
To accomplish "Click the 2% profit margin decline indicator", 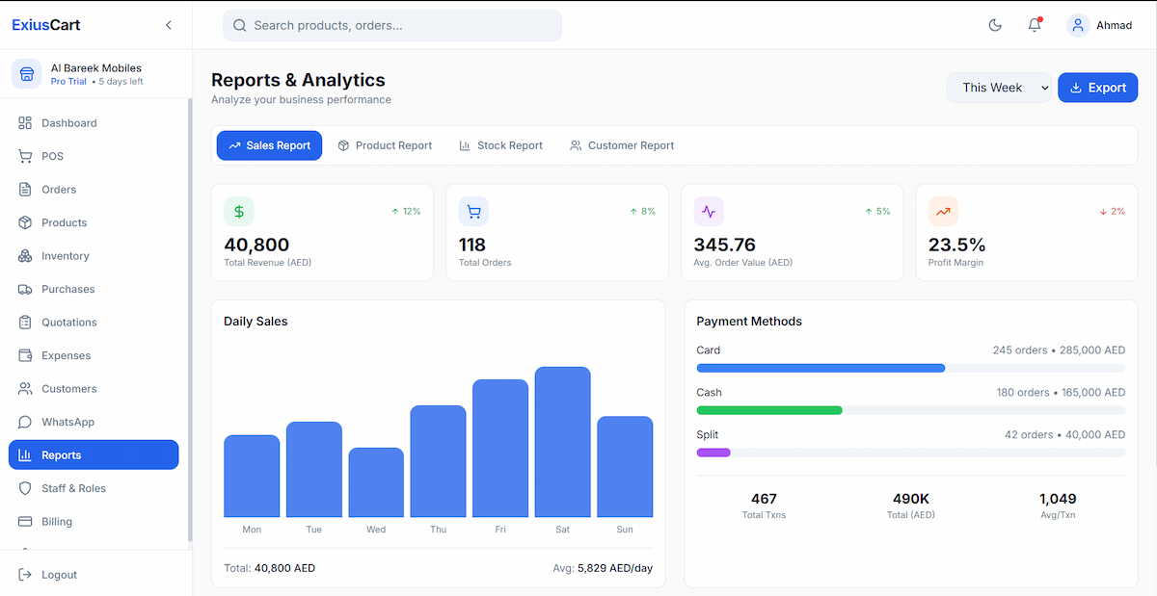I will click(1112, 211).
